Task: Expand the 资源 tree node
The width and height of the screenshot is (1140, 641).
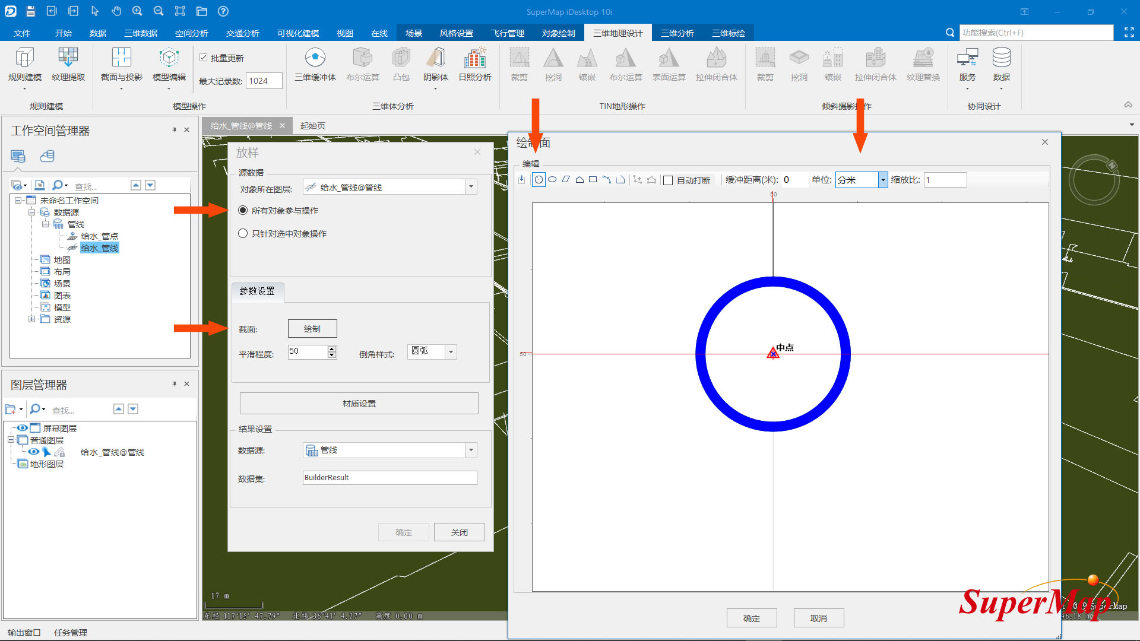Action: (x=31, y=319)
